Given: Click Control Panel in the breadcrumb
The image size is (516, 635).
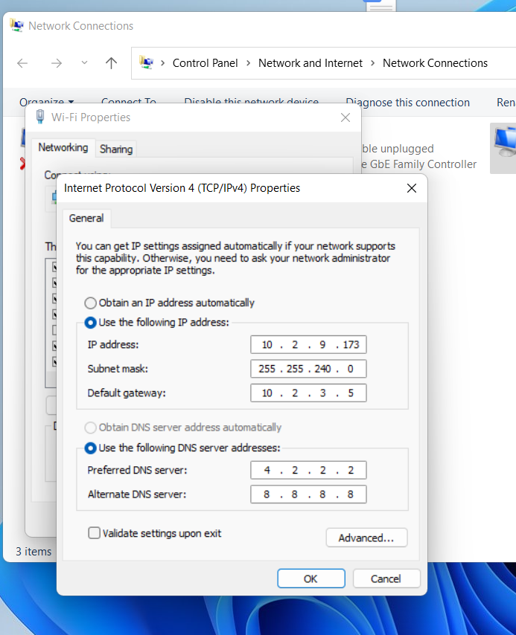Looking at the screenshot, I should pos(206,63).
